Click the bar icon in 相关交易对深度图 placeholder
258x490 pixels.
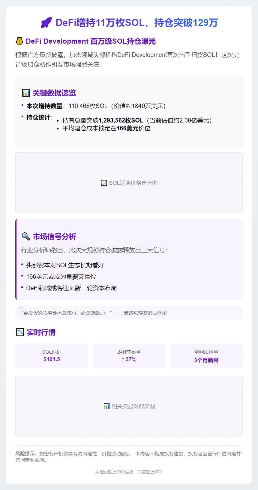pyautogui.click(x=106, y=406)
